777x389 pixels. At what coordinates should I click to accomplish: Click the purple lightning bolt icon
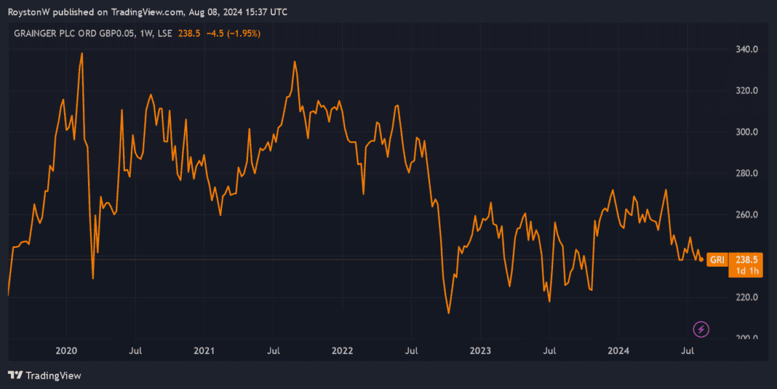(x=701, y=329)
